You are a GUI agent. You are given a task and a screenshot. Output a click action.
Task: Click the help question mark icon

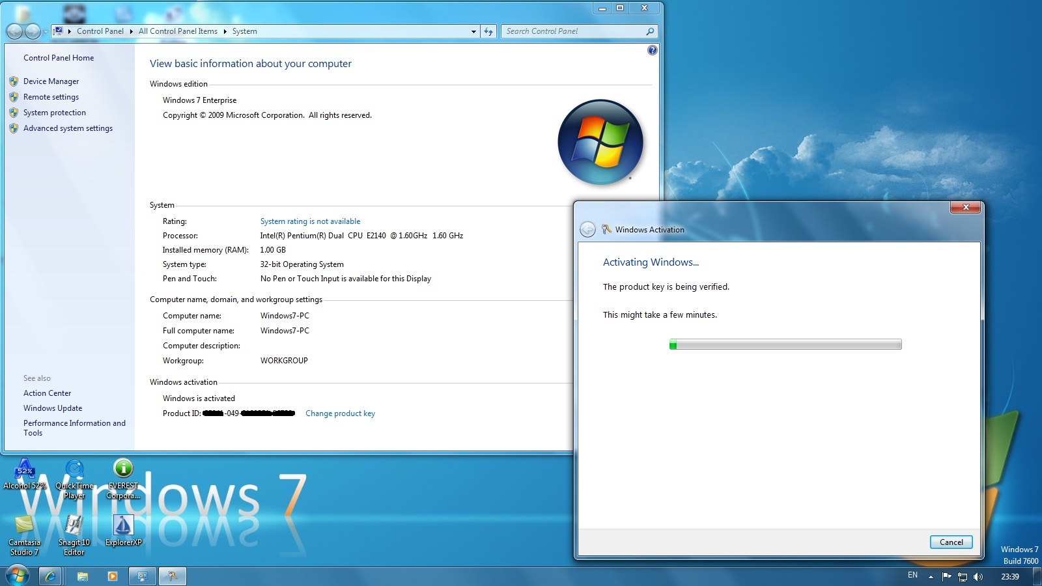(x=652, y=50)
